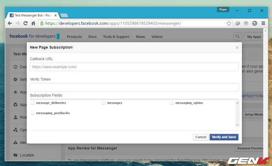This screenshot has width=272, height=166.
Task: Click the "Subscription Fields" label
Action: tap(46, 95)
